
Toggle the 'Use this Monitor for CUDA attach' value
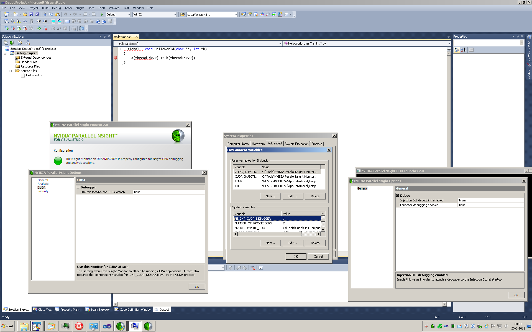point(137,192)
